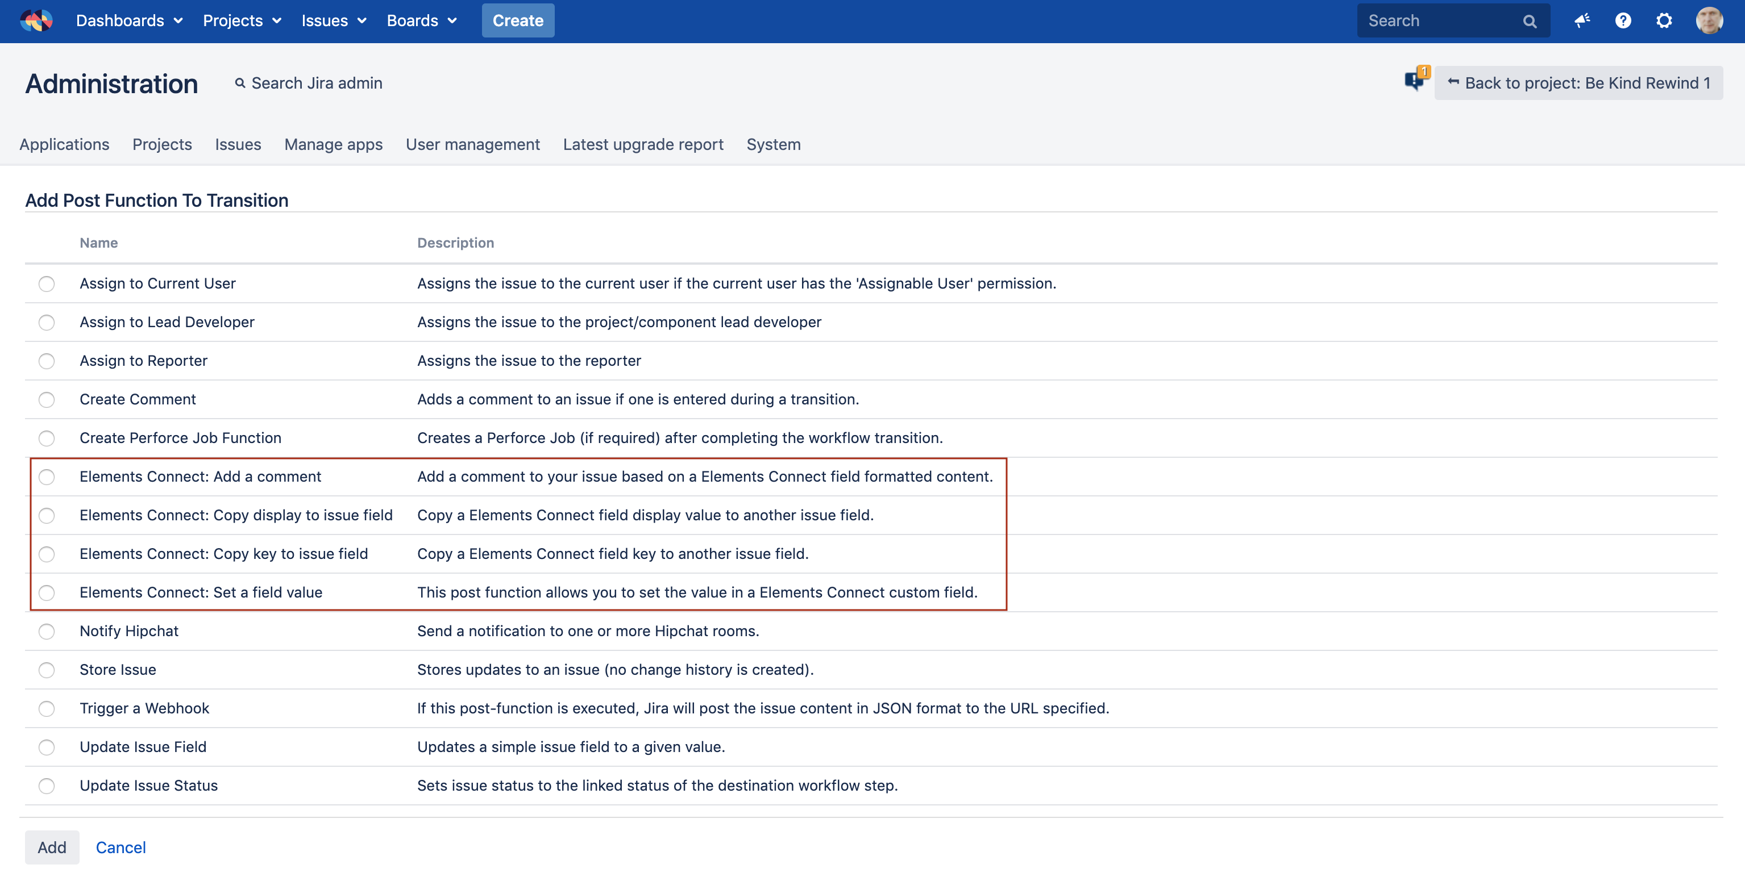
Task: Open the settings gear icon
Action: [1664, 20]
